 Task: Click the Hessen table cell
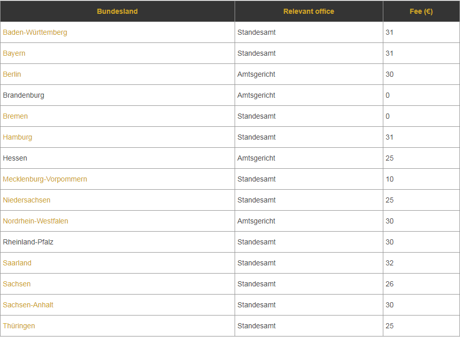[x=15, y=158]
